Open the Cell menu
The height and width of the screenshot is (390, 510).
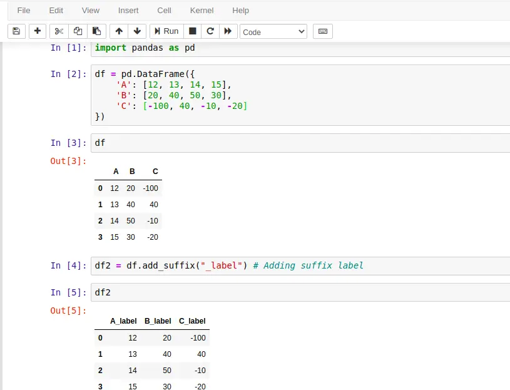[164, 10]
